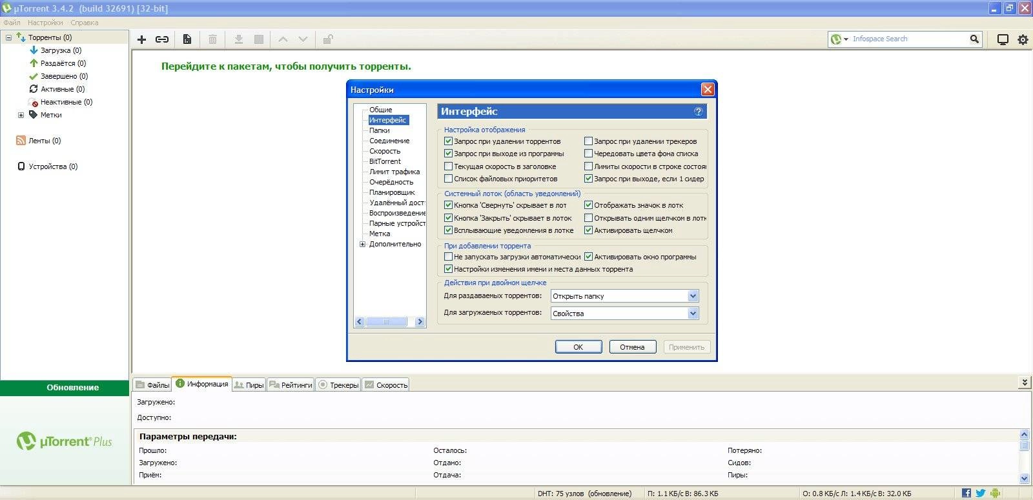Expand Метки tree node

click(21, 115)
